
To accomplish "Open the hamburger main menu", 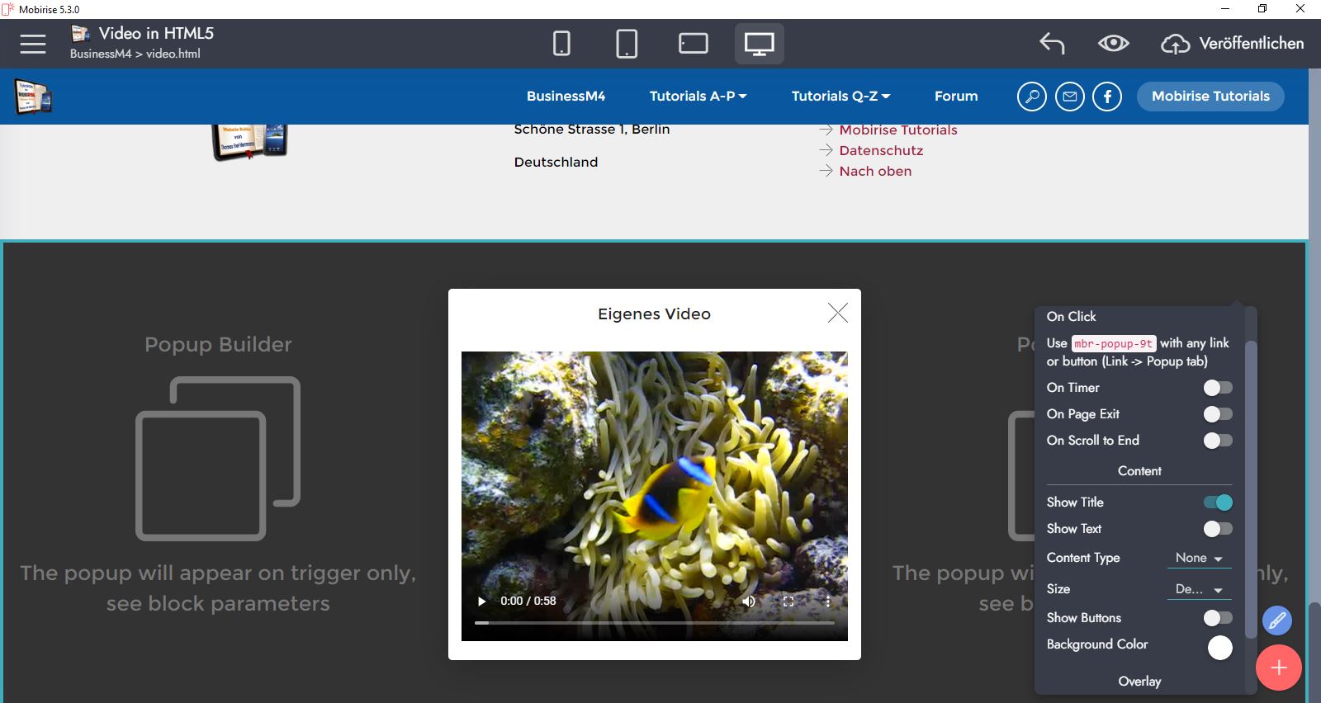I will pos(33,44).
